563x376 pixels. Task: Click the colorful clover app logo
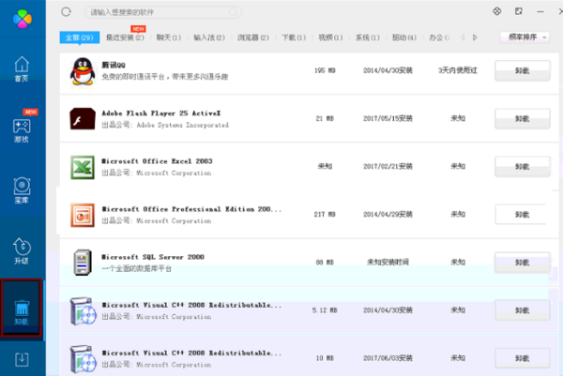click(23, 19)
